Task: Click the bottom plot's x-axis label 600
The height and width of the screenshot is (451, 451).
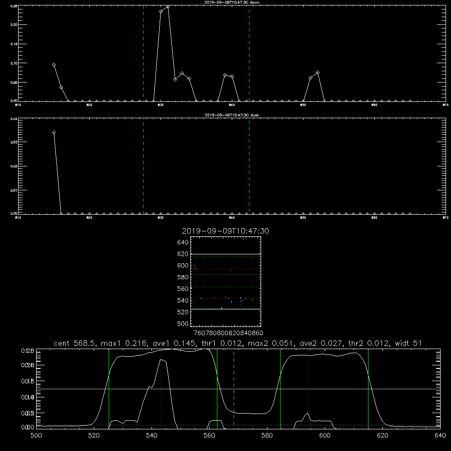Action: click(x=325, y=436)
